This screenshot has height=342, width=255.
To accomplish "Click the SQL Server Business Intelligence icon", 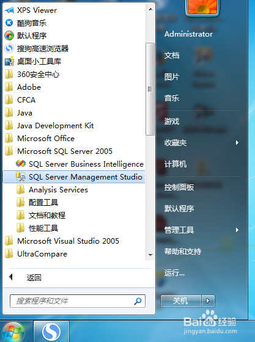I will click(21, 164).
